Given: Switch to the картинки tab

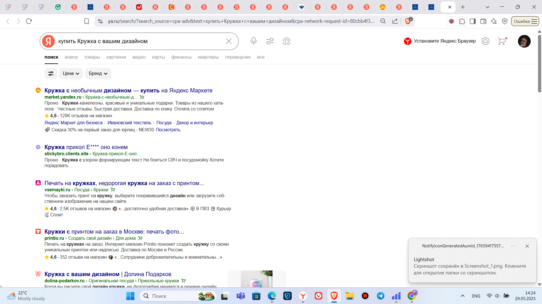Looking at the screenshot, I should [116, 57].
